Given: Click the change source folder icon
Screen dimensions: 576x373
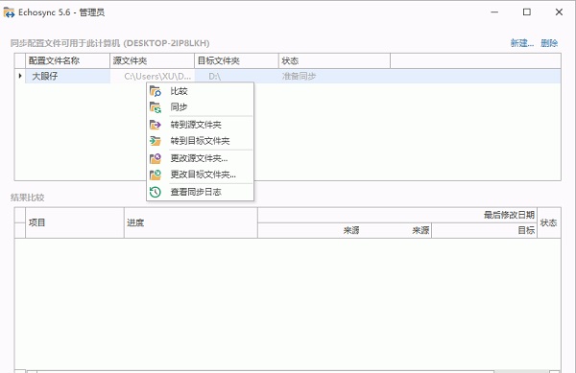Looking at the screenshot, I should (x=156, y=158).
